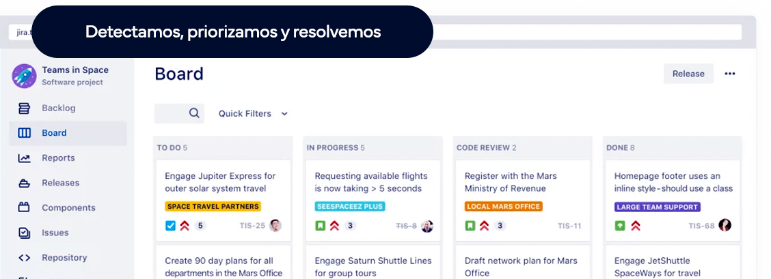The width and height of the screenshot is (771, 279).
Task: Open issue link TIS-11
Action: click(569, 226)
